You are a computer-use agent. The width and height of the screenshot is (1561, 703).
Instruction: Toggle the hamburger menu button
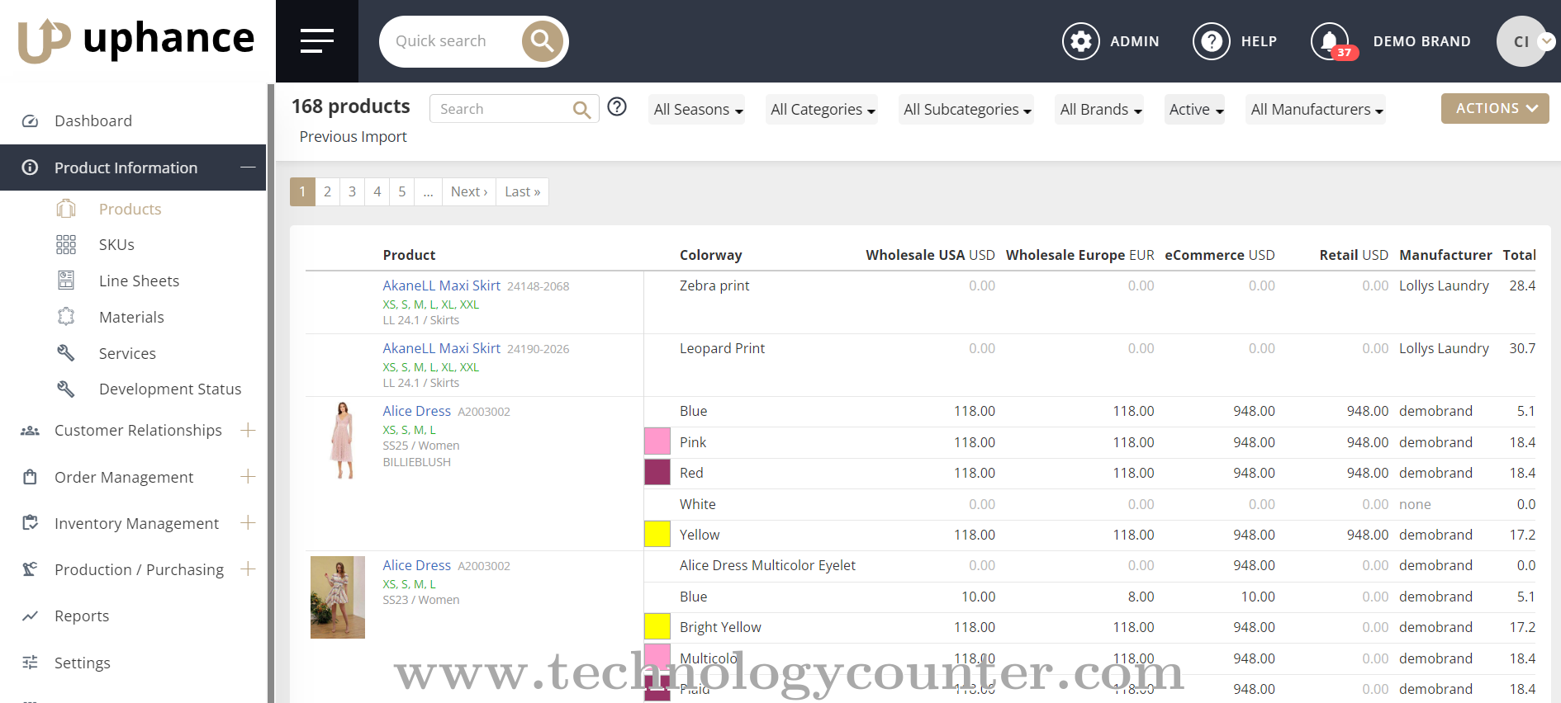click(x=317, y=40)
